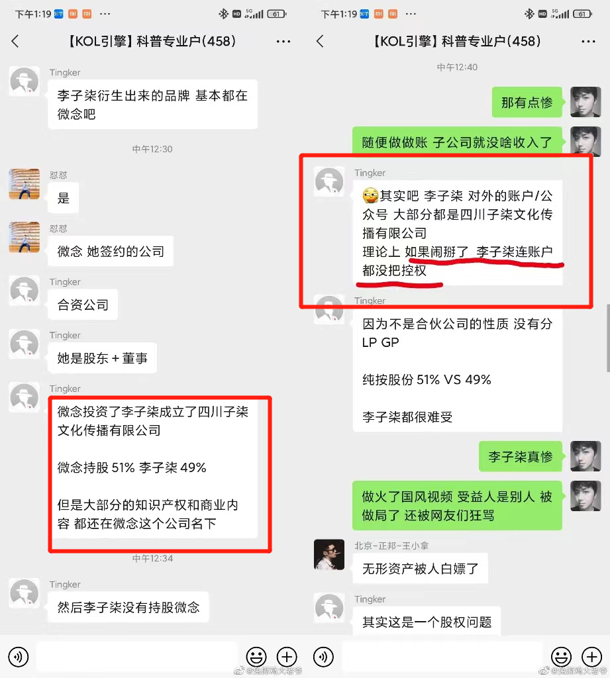Tap plus attachment icon in left chat

[286, 657]
